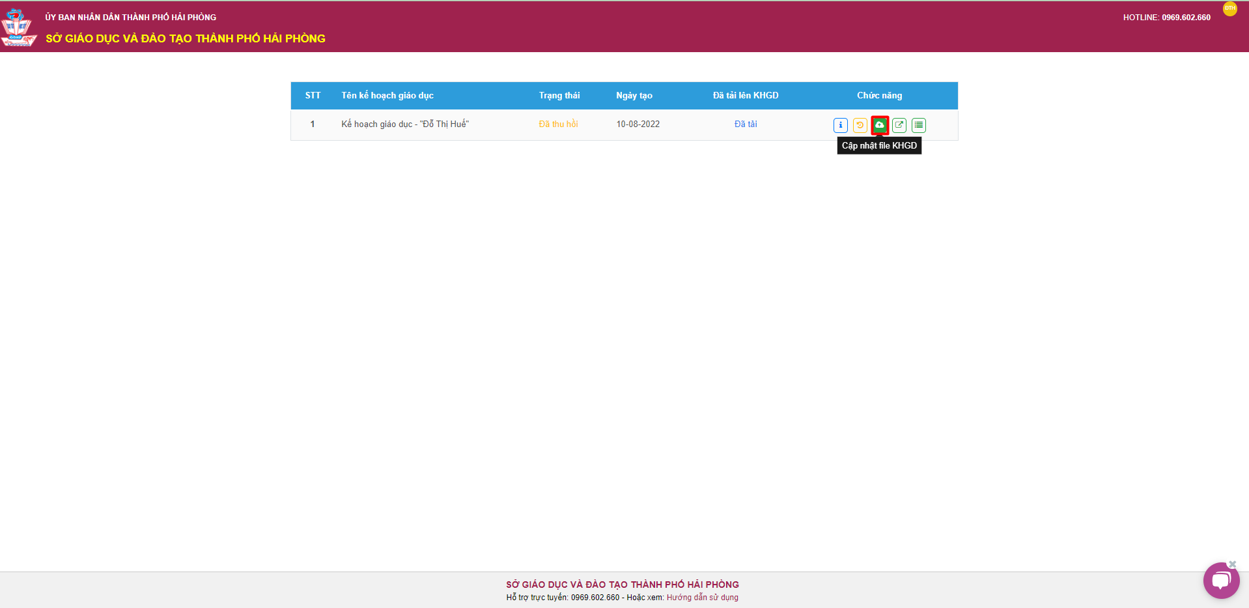Image resolution: width=1249 pixels, height=608 pixels.
Task: Click the blue info icon in the plan row
Action: pos(840,125)
